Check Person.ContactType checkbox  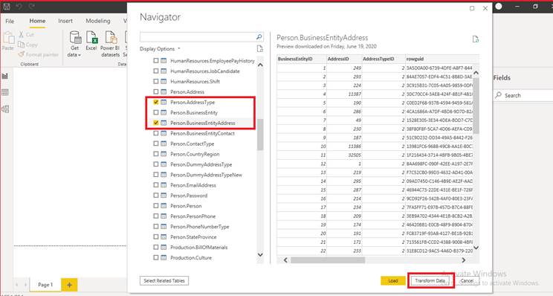(156, 144)
